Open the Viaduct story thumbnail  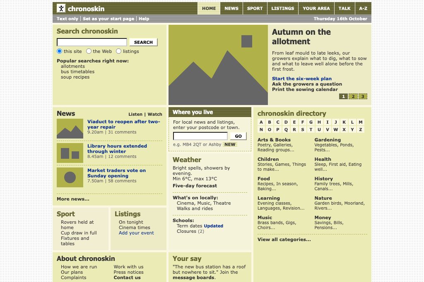click(x=70, y=129)
